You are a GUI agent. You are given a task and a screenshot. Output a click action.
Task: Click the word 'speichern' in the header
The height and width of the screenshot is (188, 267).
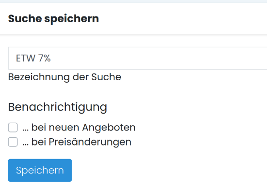pyautogui.click(x=72, y=19)
